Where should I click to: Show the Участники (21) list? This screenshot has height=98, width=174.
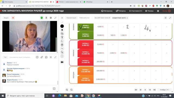pyautogui.click(x=135, y=11)
